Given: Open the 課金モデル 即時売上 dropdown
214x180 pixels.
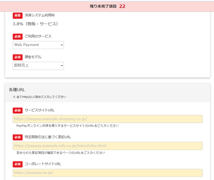Looking at the screenshot, I should pos(38,66).
